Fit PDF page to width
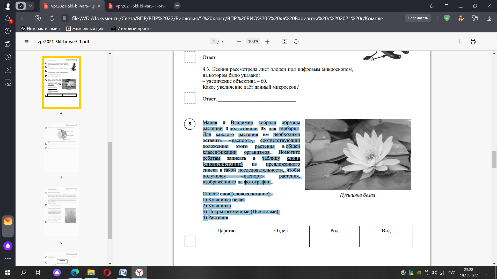497x279 pixels. click(284, 42)
